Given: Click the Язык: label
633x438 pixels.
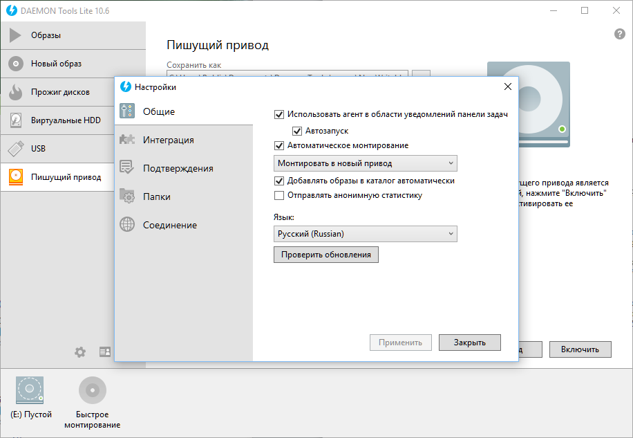Looking at the screenshot, I should tap(284, 217).
